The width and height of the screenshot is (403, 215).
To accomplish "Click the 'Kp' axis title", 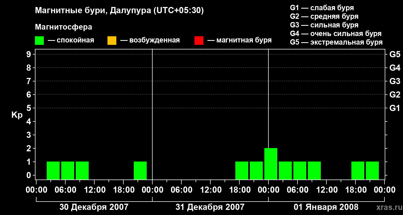I will (17, 115).
